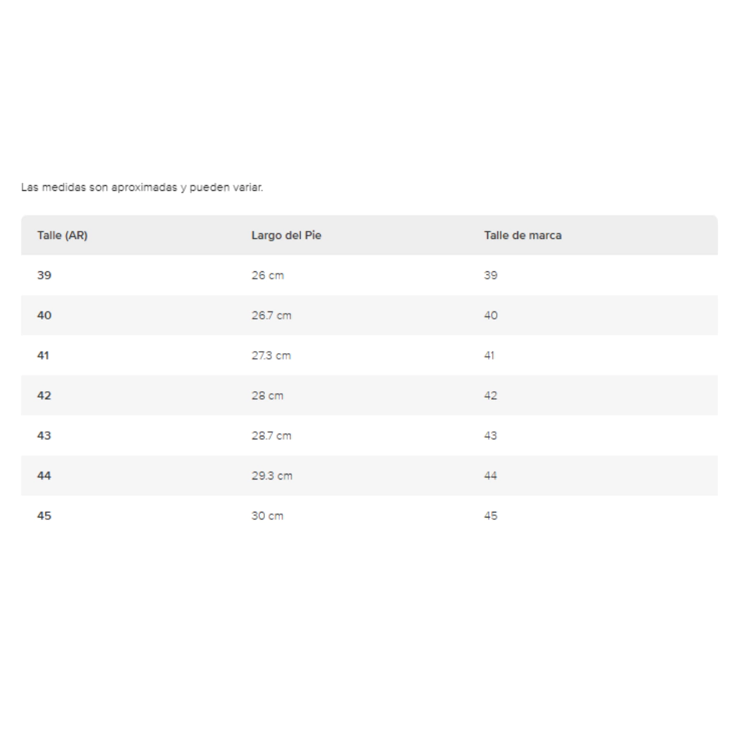Click the 'Las medidas son aproximadas' note
Screen dimensions: 735x735
point(142,187)
